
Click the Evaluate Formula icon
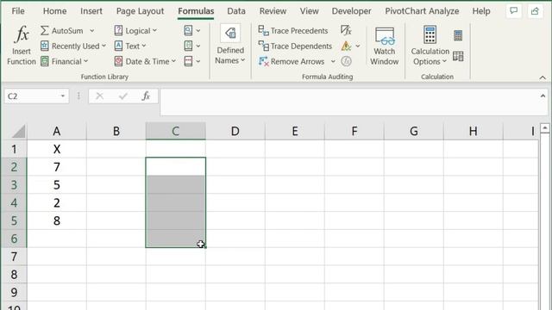pyautogui.click(x=346, y=61)
